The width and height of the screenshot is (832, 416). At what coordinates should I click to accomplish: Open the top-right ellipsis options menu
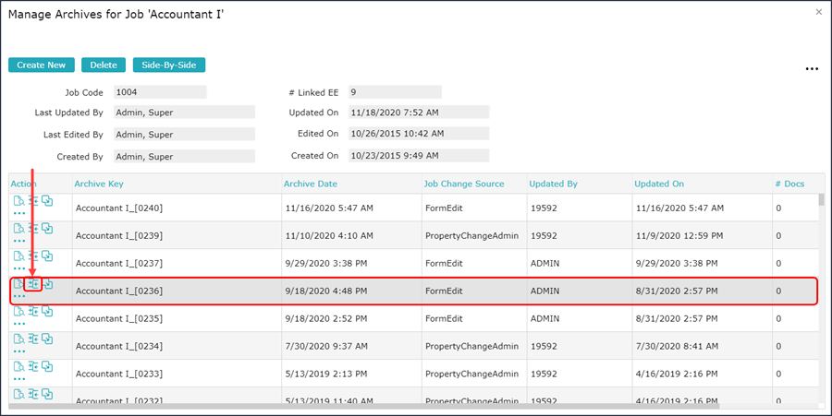click(812, 69)
